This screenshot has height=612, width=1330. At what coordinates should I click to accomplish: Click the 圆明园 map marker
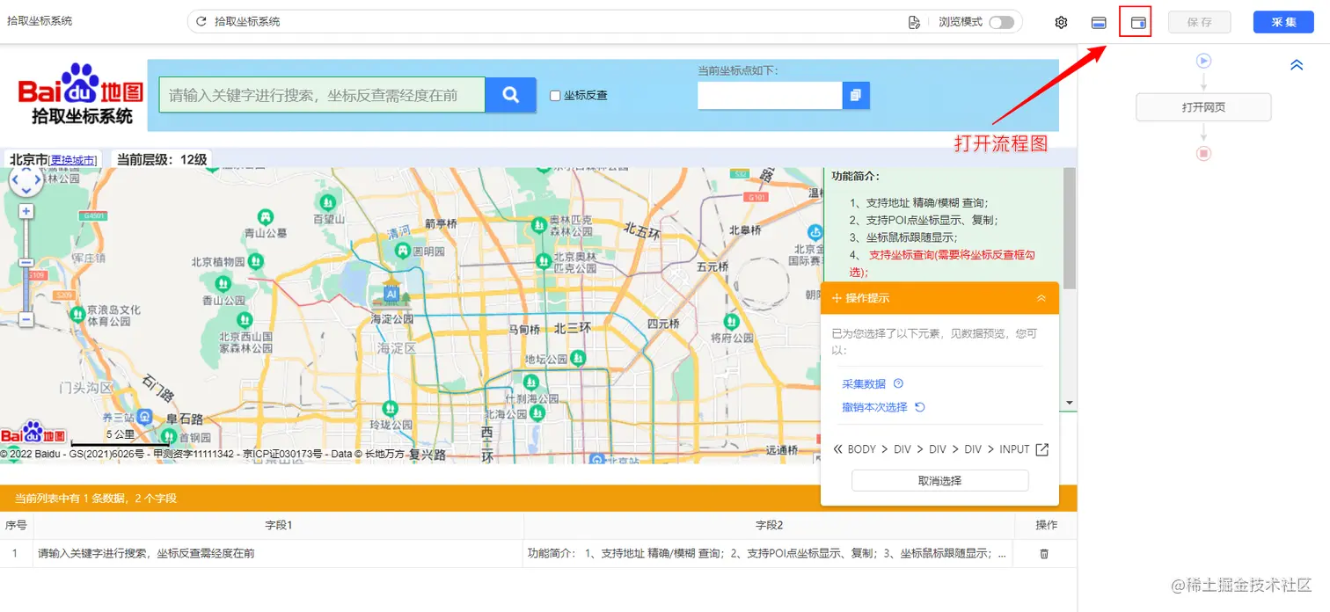404,251
